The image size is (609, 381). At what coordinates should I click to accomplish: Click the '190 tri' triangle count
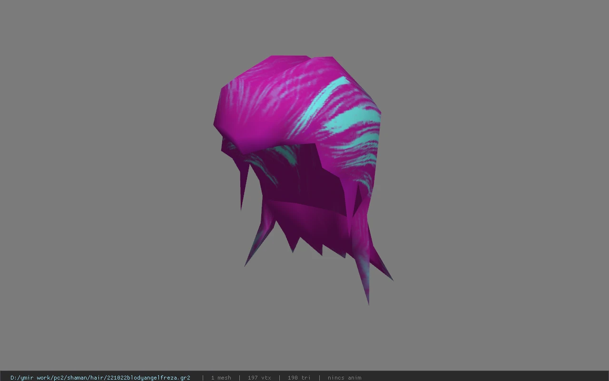pyautogui.click(x=299, y=378)
